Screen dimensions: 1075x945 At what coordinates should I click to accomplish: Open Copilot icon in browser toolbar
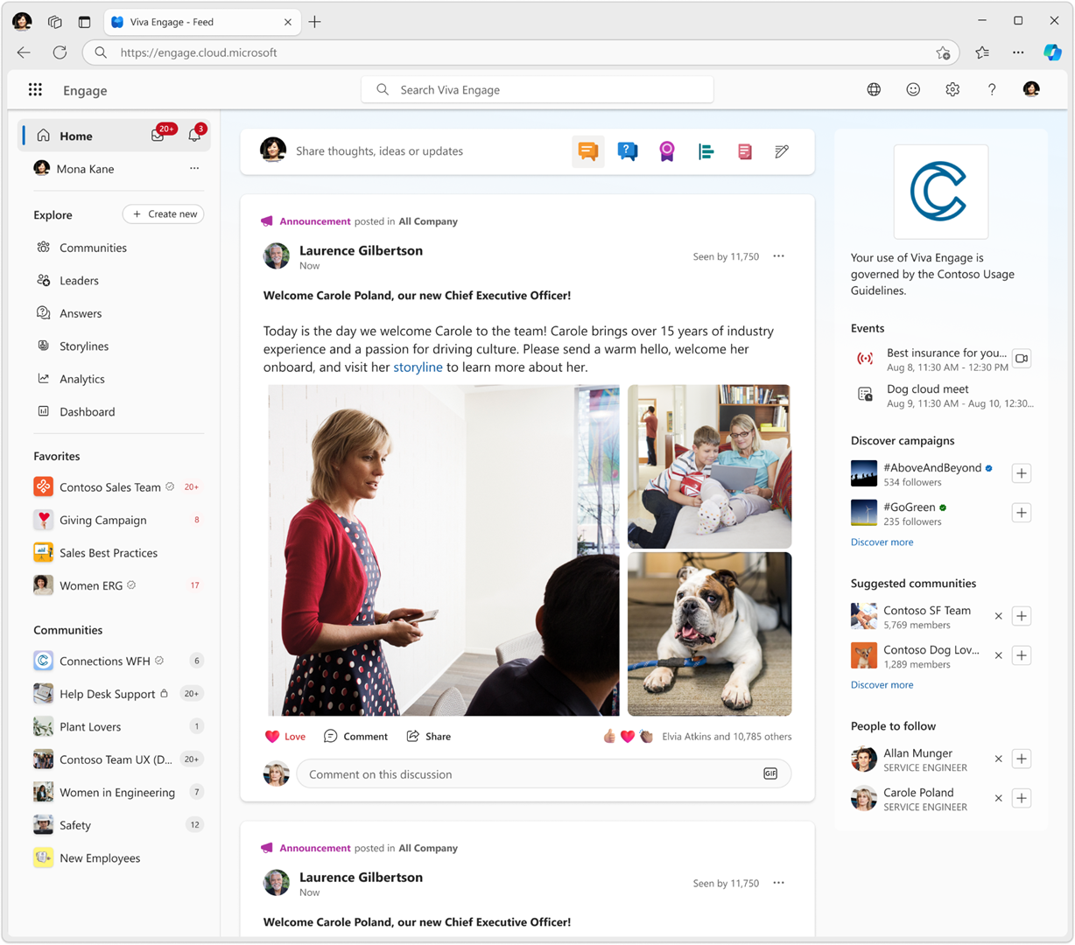click(1052, 52)
